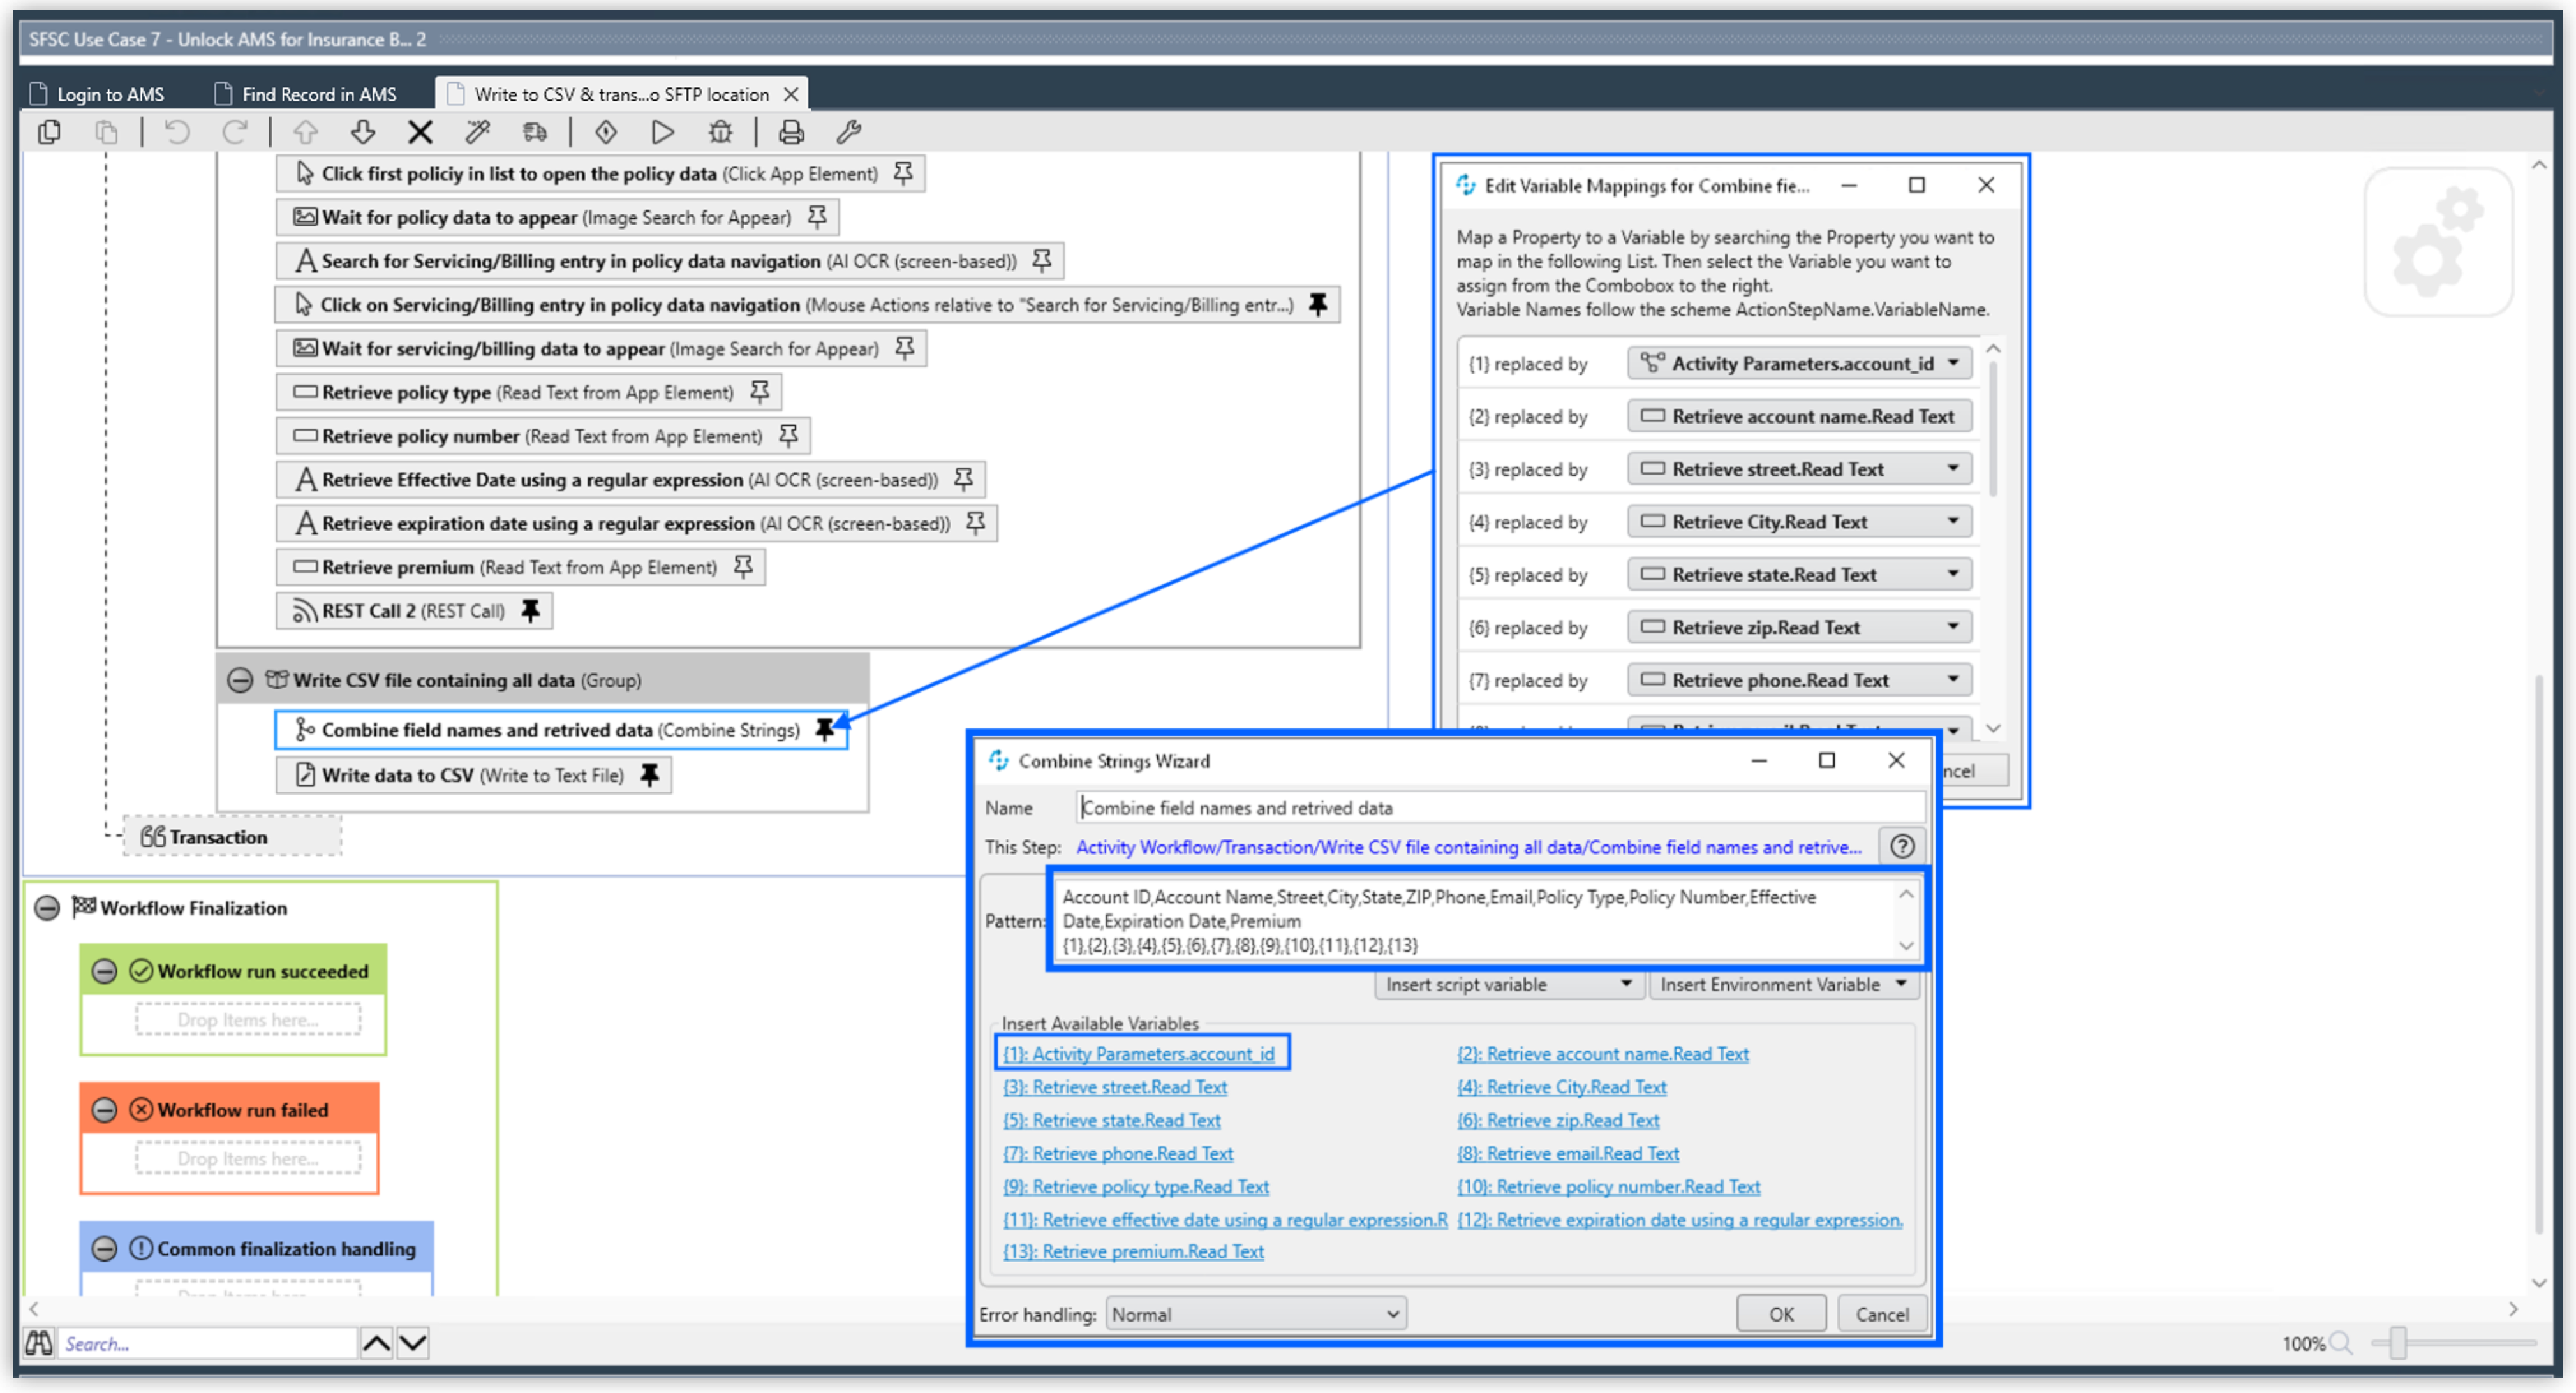Viewport: 2576px width, 1393px height.
Task: Insert variable Retrieve account name.Read Text
Action: [1604, 1053]
